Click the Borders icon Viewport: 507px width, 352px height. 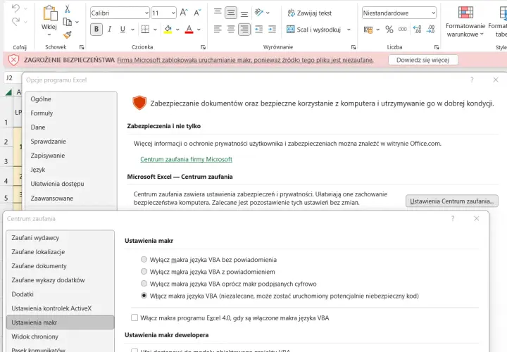tap(145, 30)
